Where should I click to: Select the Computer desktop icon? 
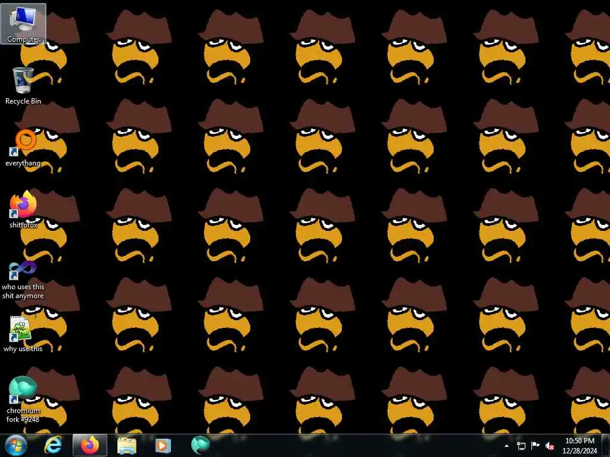coord(23,24)
